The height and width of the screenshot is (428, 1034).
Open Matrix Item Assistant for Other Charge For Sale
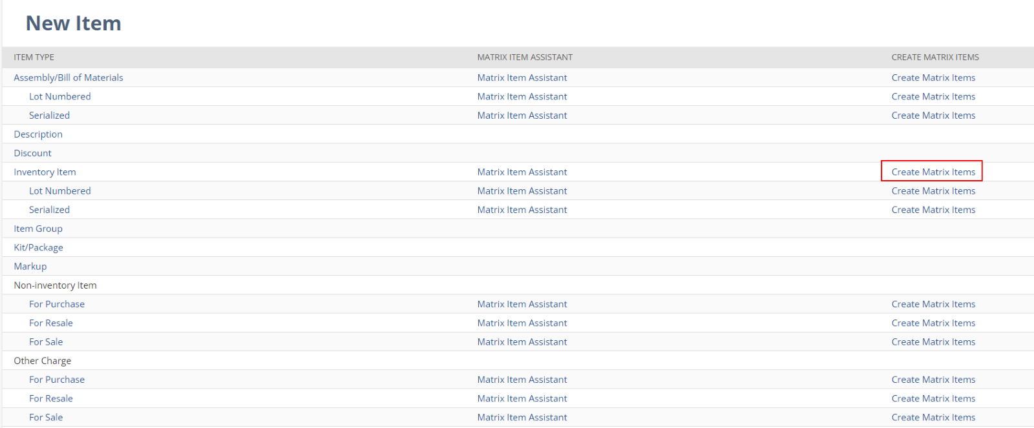pos(522,417)
